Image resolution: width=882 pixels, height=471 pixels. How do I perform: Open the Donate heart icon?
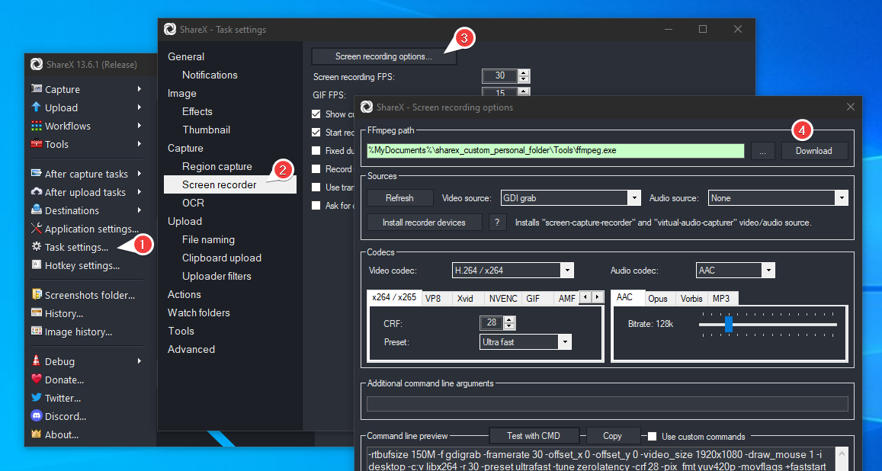click(38, 379)
